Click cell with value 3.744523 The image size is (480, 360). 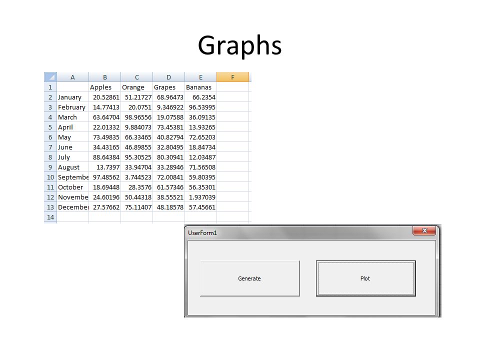point(137,177)
